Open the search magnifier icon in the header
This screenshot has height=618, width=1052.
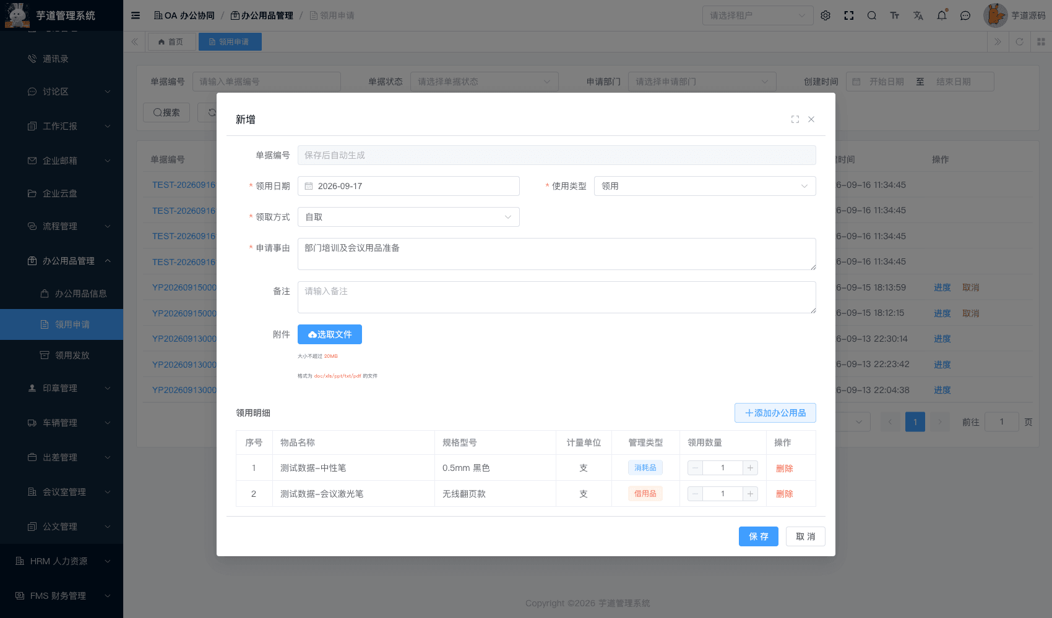click(x=872, y=15)
